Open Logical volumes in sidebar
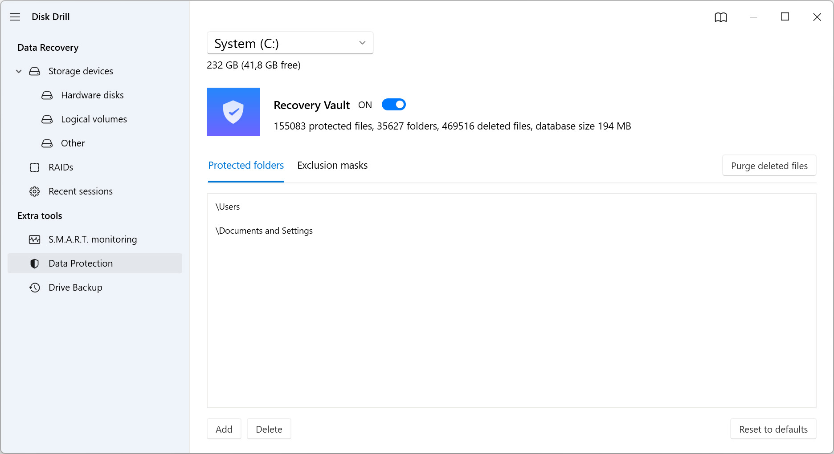 click(x=95, y=119)
